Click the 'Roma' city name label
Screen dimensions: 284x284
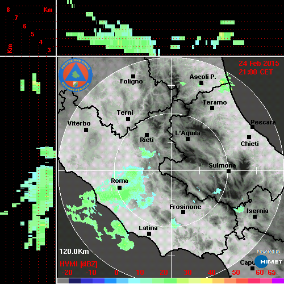pos(119,181)
